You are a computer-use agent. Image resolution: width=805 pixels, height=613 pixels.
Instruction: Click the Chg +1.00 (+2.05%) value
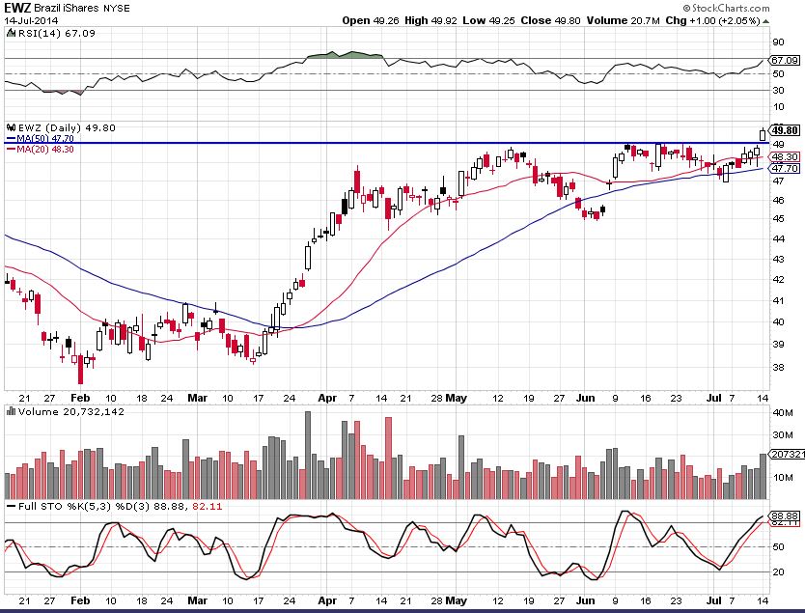(x=712, y=20)
